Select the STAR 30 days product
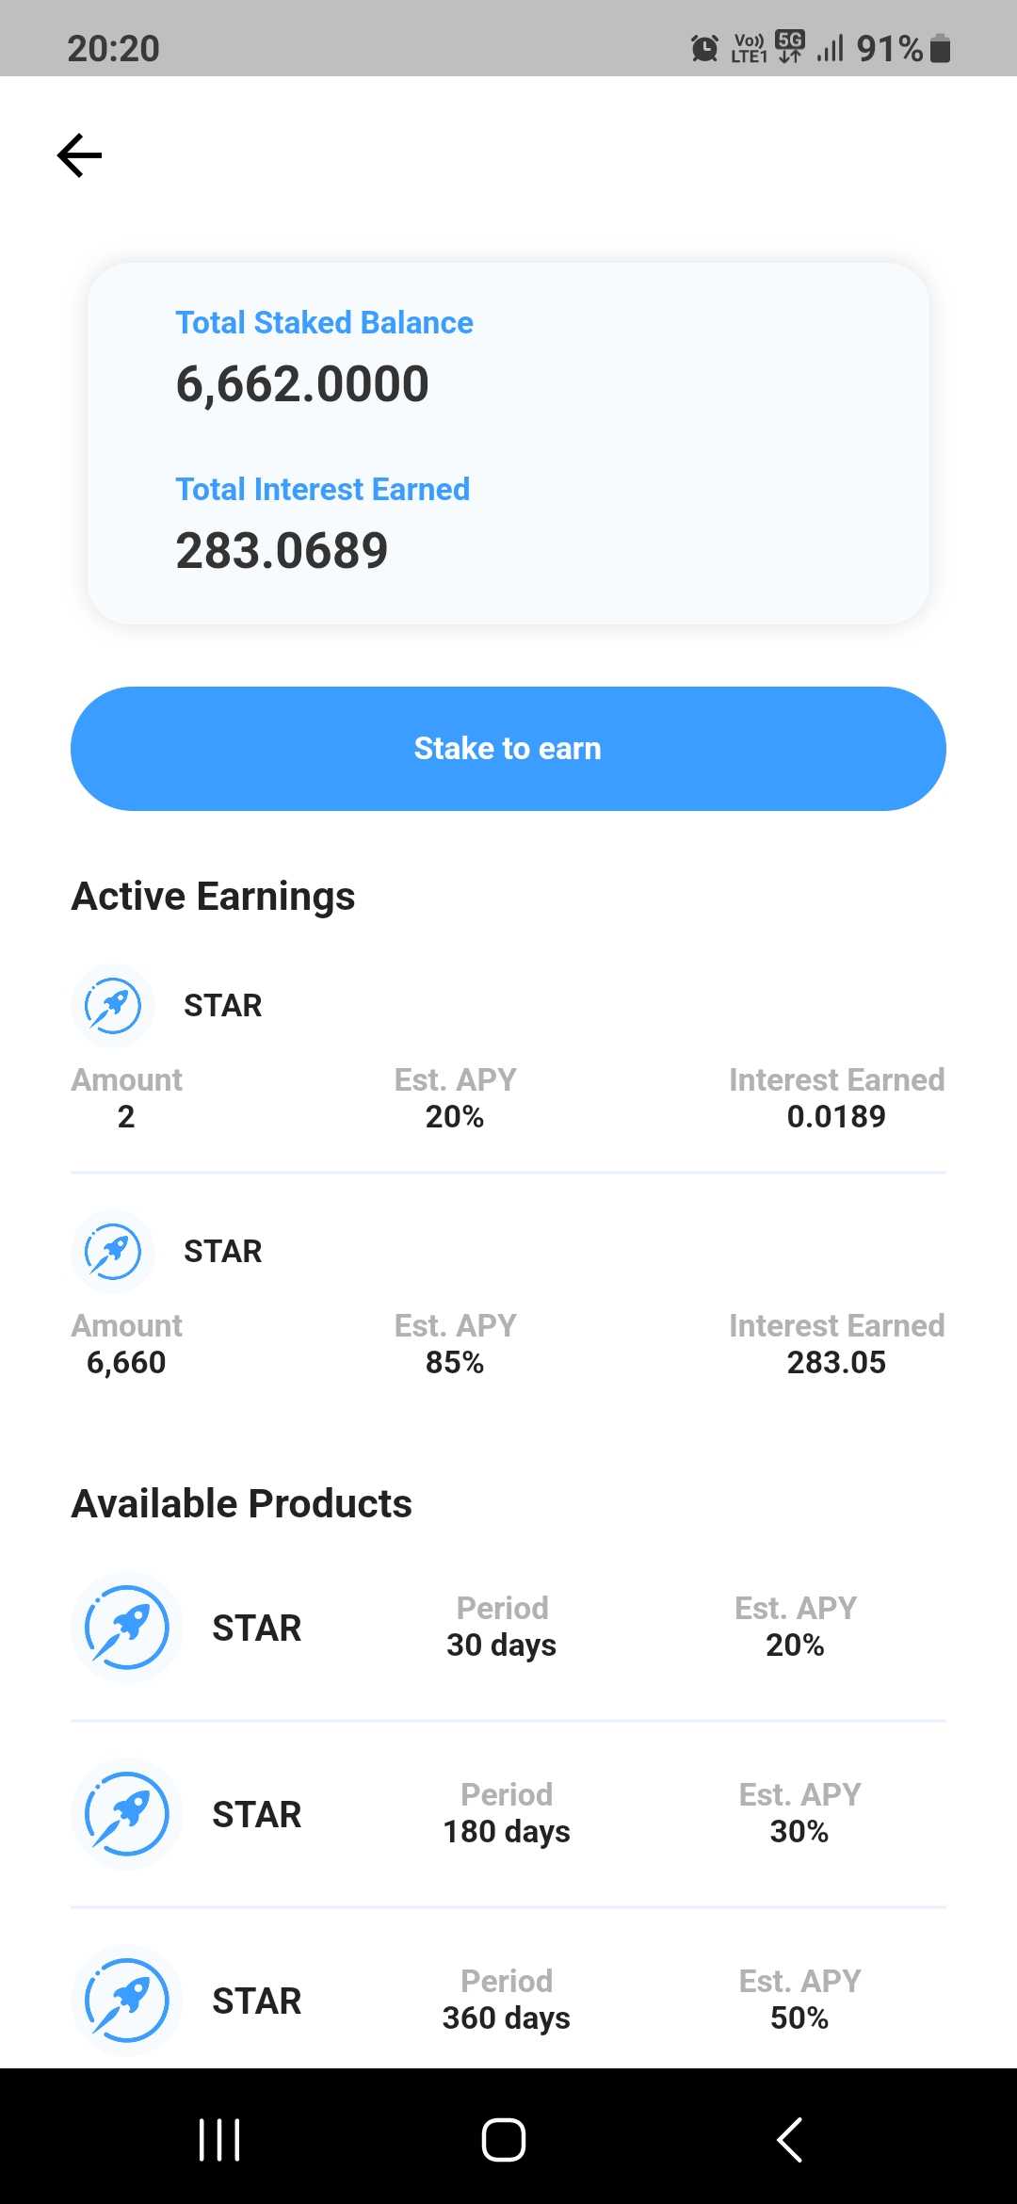 501,1628
